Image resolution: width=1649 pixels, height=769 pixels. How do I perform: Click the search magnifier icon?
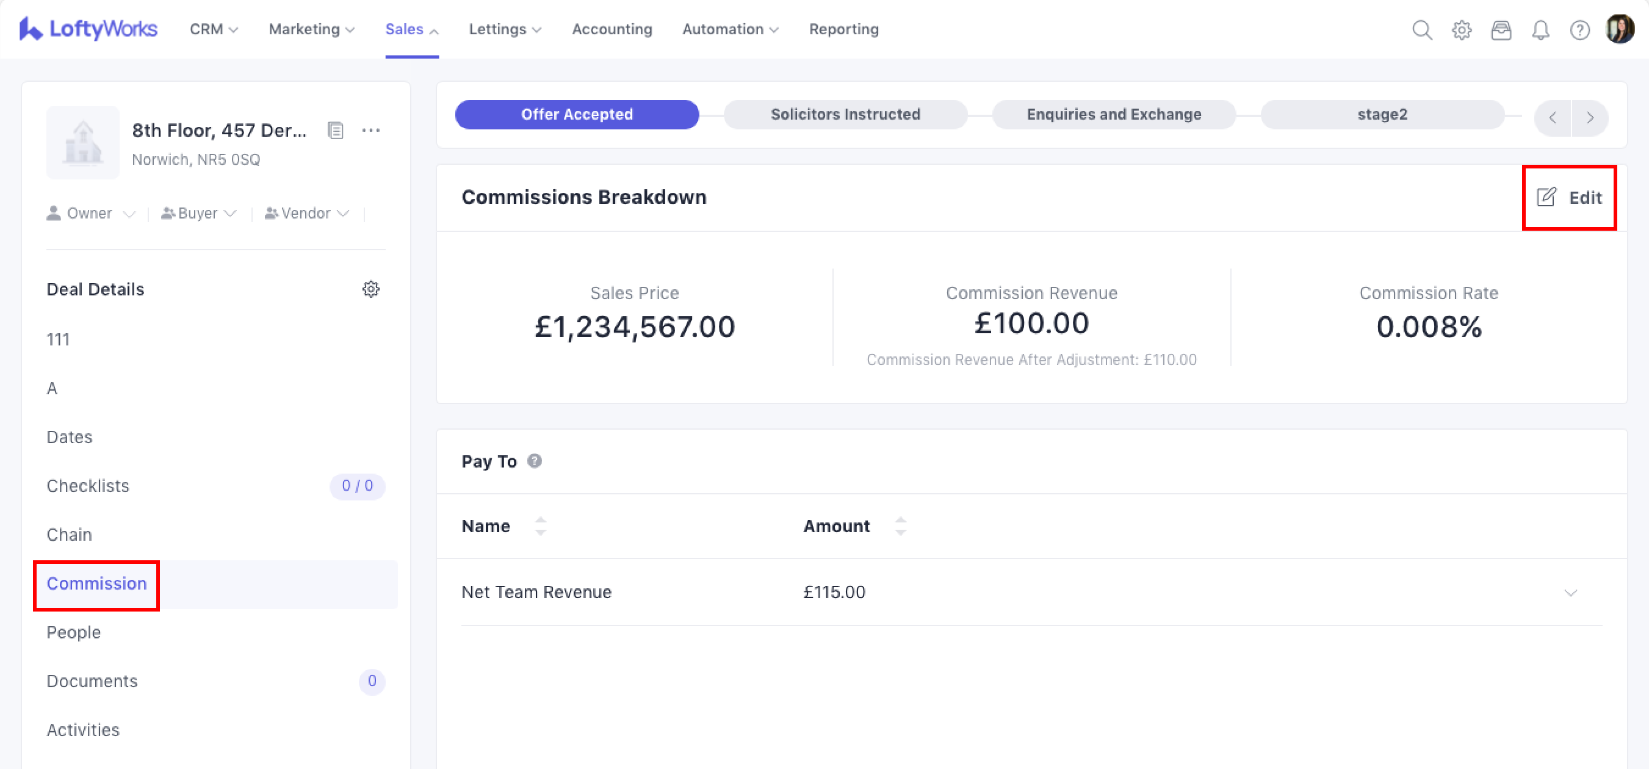1422,30
